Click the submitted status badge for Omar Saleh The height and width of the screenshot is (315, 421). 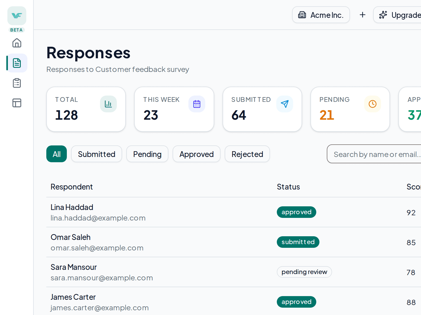click(x=298, y=242)
